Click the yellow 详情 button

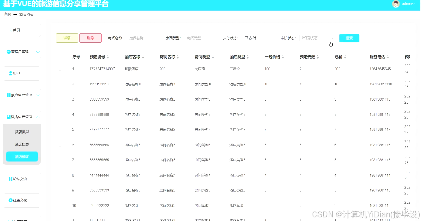[x=67, y=38]
